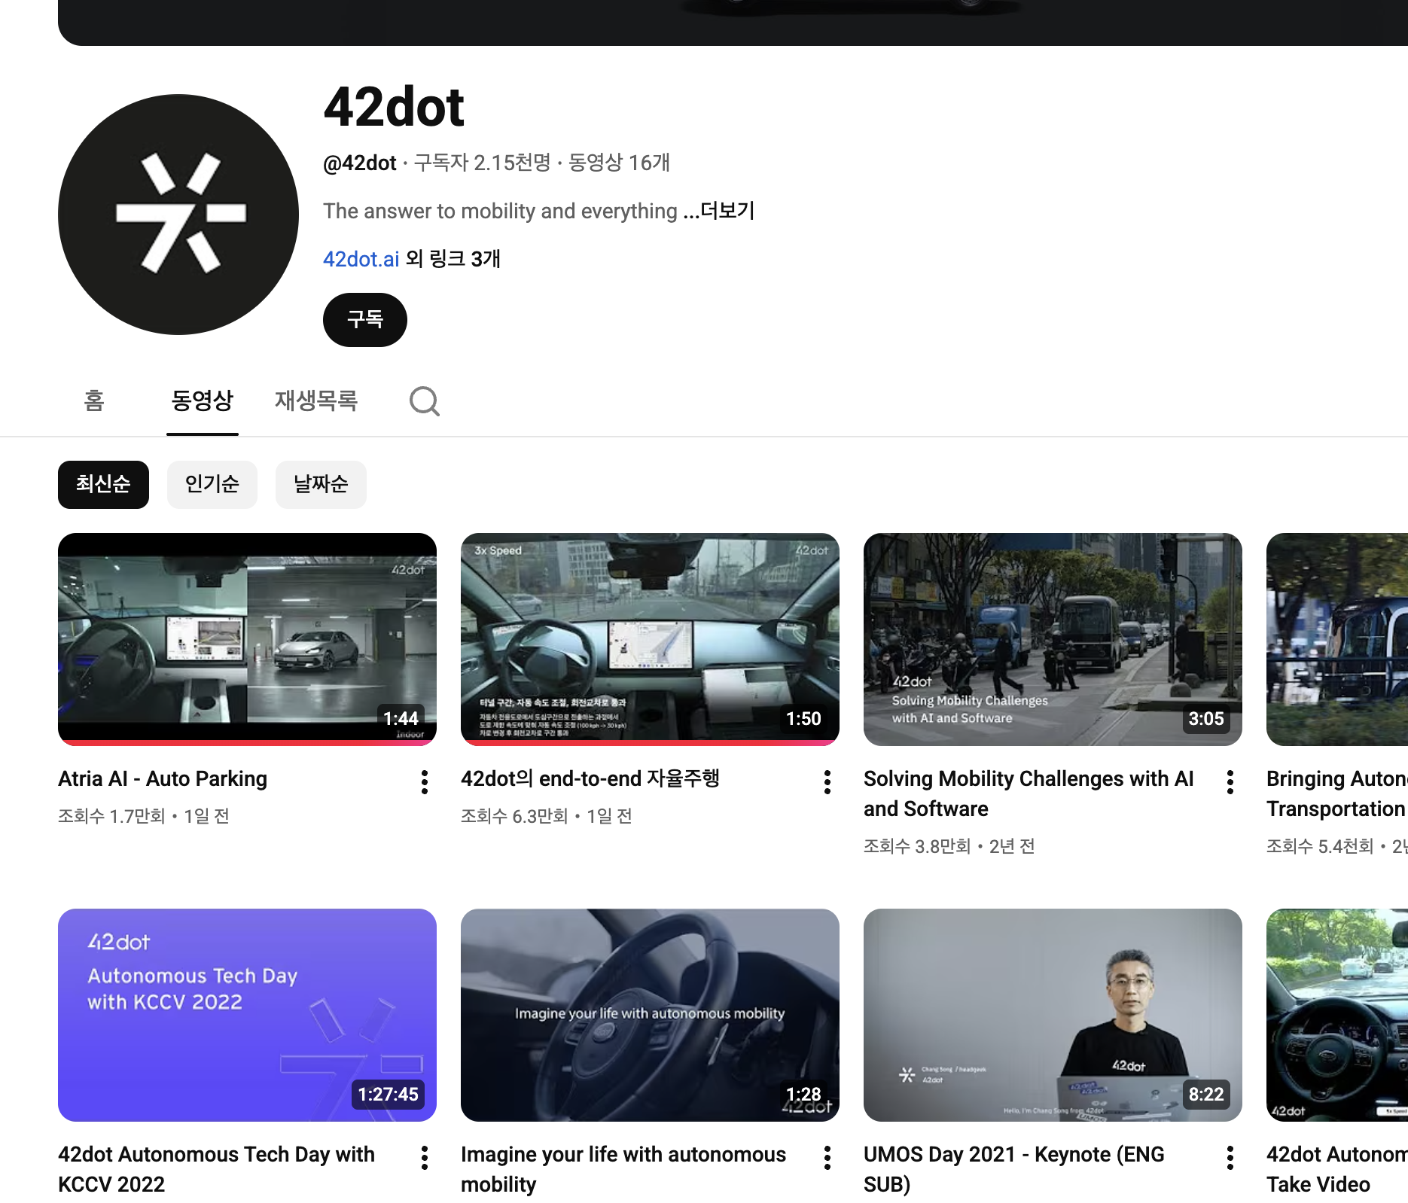Click the 1:44 duration badge

401,719
